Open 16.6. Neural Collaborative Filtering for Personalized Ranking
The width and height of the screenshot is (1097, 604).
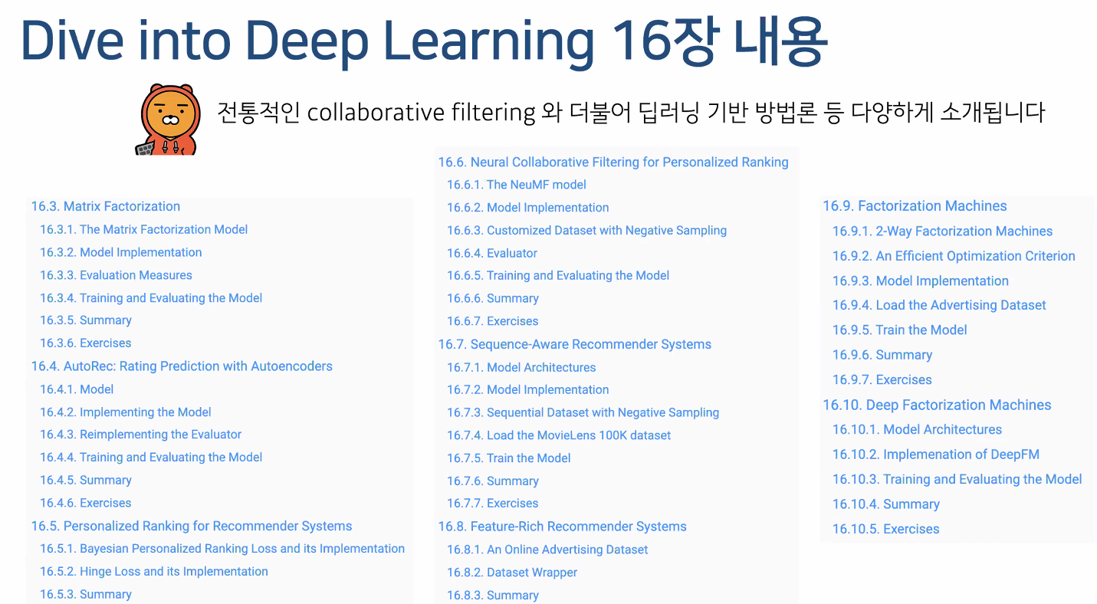tap(613, 162)
